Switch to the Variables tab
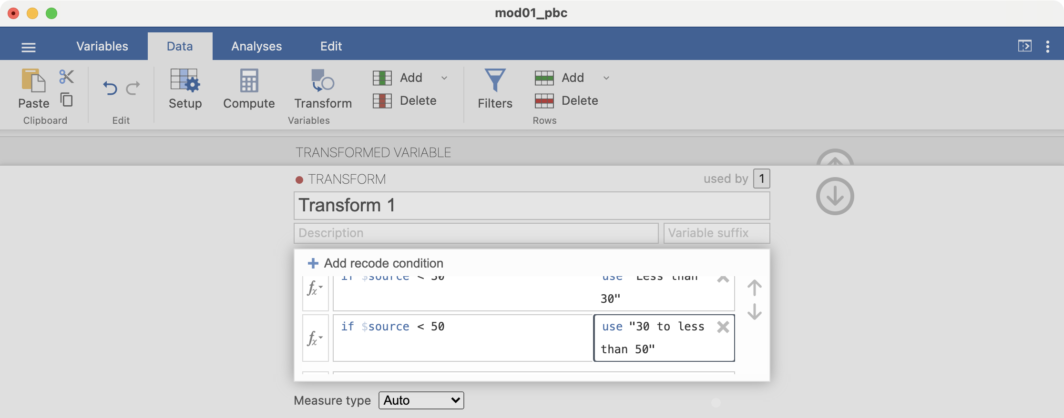 102,46
